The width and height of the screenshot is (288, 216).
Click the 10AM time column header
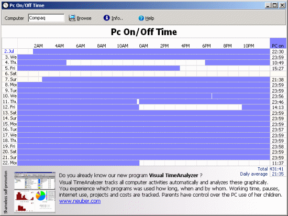[123, 46]
